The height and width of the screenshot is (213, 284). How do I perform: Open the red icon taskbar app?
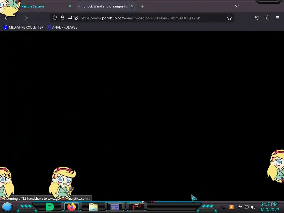point(136,207)
